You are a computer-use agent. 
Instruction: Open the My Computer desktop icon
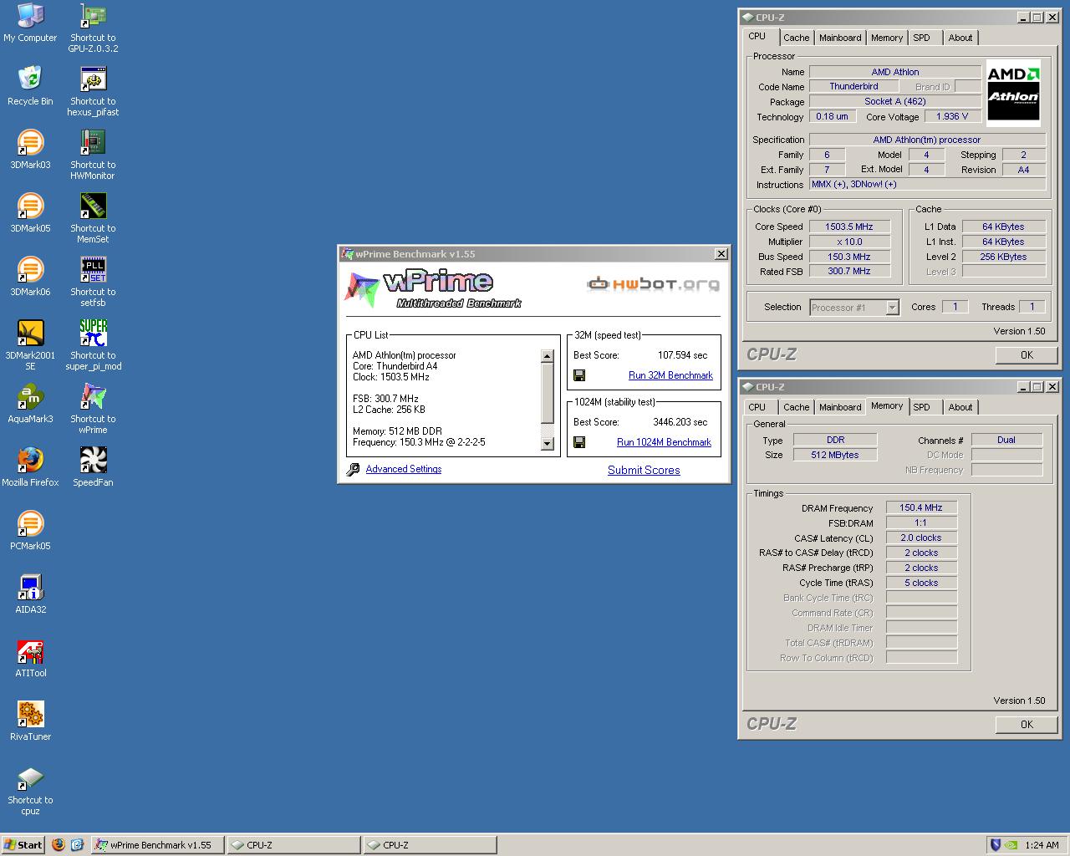(x=30, y=23)
